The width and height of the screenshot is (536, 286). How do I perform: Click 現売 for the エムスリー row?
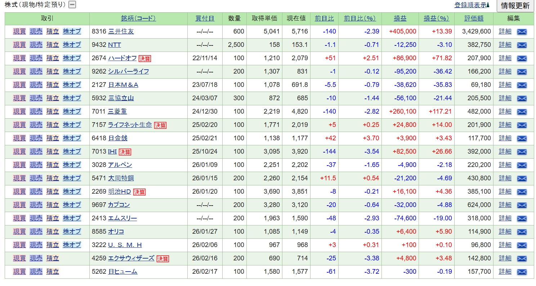pos(36,218)
